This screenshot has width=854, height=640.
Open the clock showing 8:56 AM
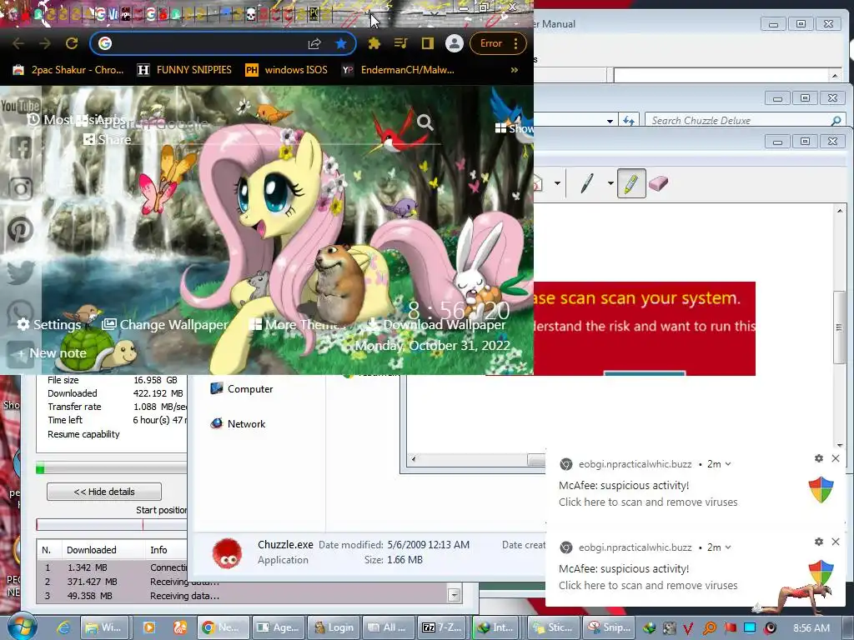[811, 628]
